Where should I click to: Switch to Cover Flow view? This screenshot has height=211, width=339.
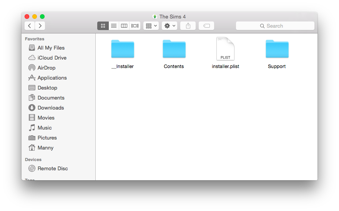(x=135, y=26)
